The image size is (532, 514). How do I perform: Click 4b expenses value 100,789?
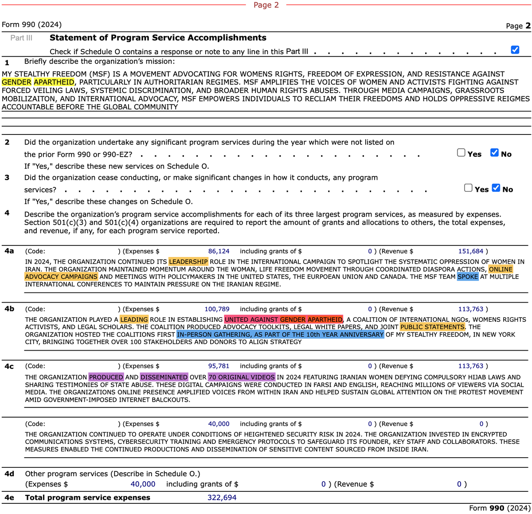pyautogui.click(x=217, y=309)
